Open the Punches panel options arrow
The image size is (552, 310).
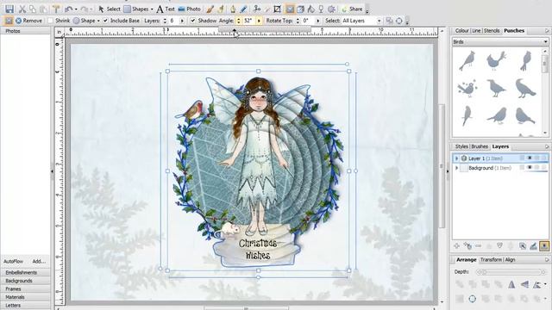tap(547, 31)
